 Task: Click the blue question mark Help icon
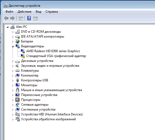tap(29, 18)
